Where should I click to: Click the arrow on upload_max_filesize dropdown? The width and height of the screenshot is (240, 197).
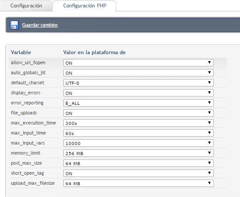(209, 183)
